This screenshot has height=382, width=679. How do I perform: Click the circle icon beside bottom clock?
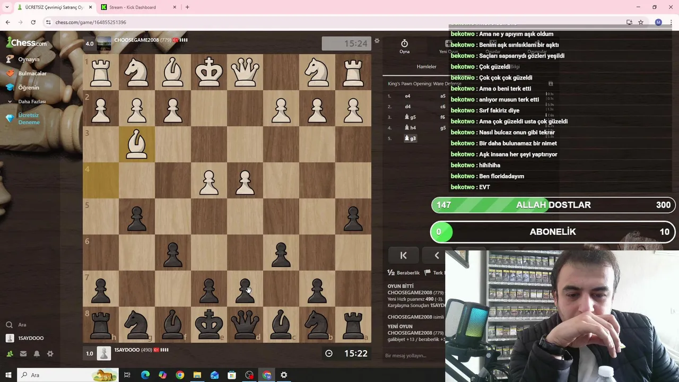pos(329,353)
